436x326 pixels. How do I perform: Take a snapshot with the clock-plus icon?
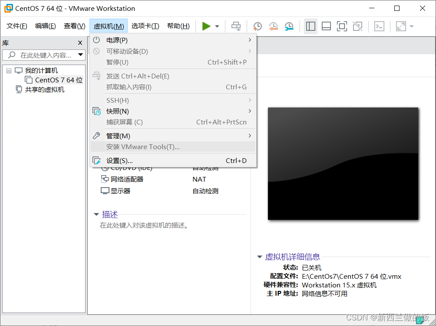[x=258, y=26]
